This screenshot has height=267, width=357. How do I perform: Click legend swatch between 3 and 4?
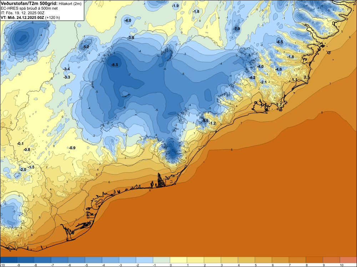click(x=230, y=260)
